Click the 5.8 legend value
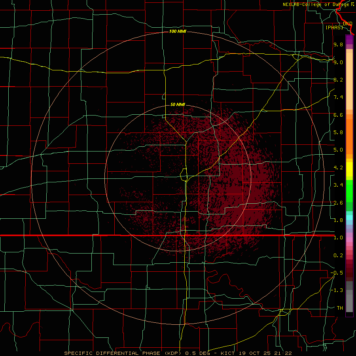Image resolution: width=356 pixels, height=356 pixels. (338, 133)
